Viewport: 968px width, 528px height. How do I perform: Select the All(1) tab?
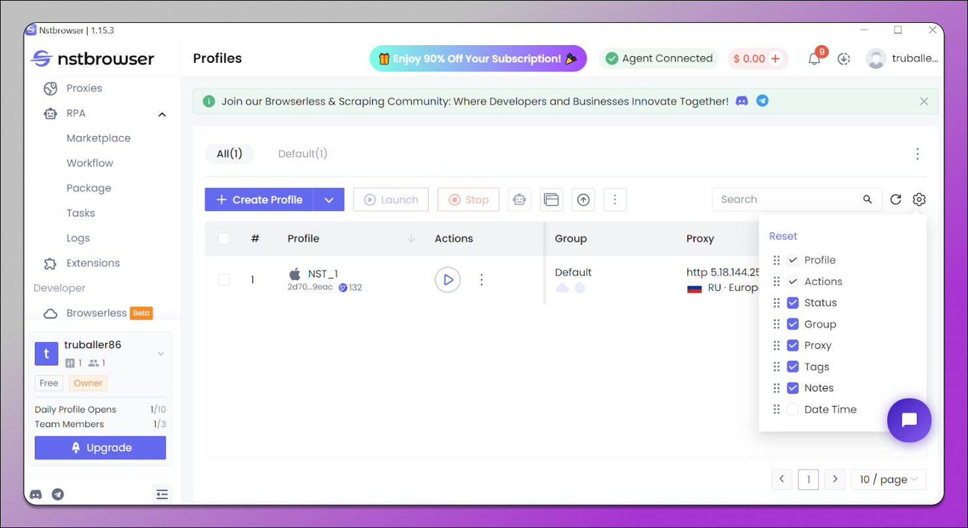click(x=229, y=154)
